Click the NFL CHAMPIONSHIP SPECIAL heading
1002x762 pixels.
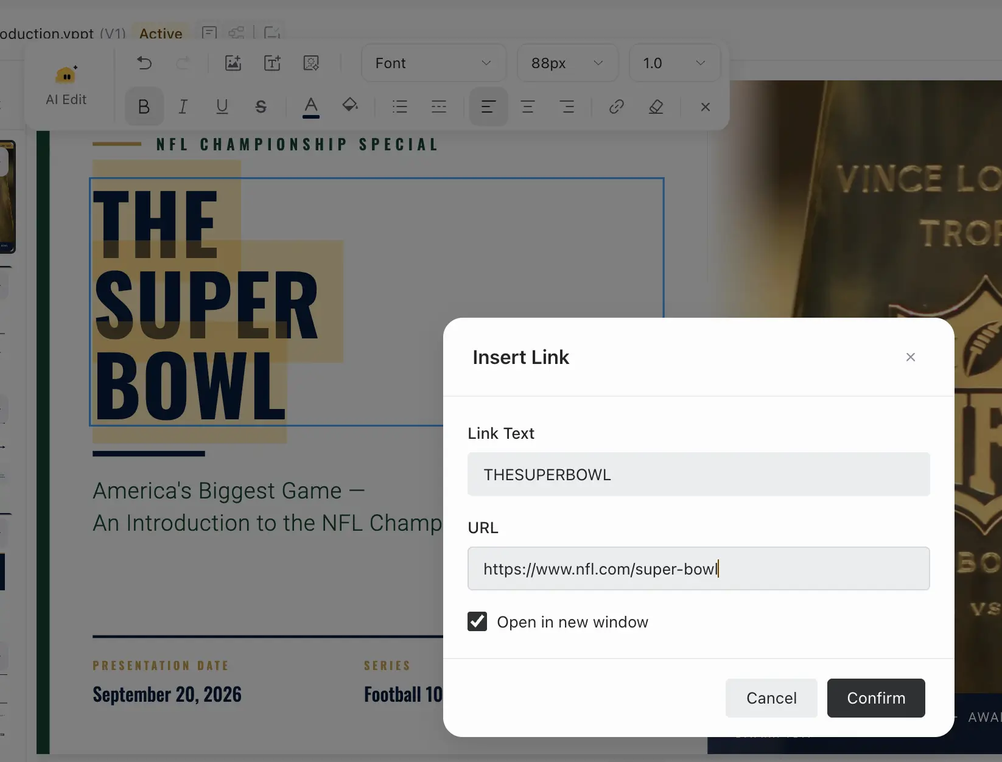click(x=298, y=145)
